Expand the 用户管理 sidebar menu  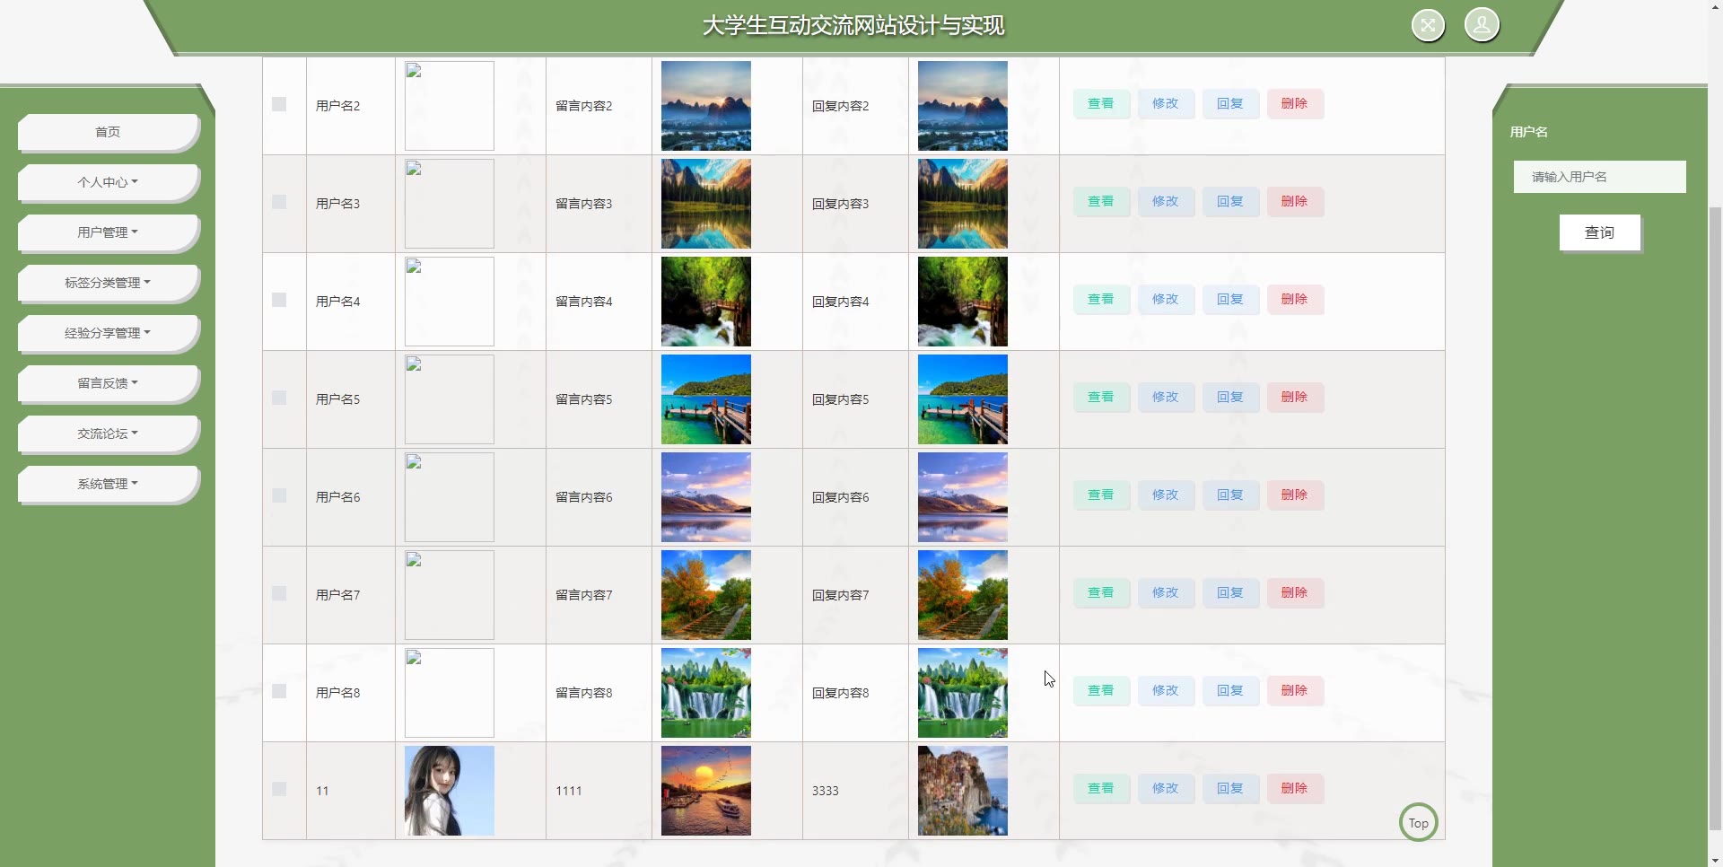point(108,232)
